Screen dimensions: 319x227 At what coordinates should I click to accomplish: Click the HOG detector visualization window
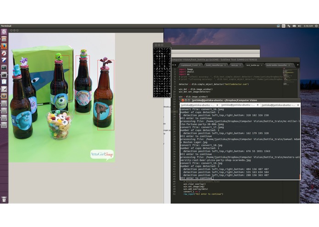pos(162,73)
